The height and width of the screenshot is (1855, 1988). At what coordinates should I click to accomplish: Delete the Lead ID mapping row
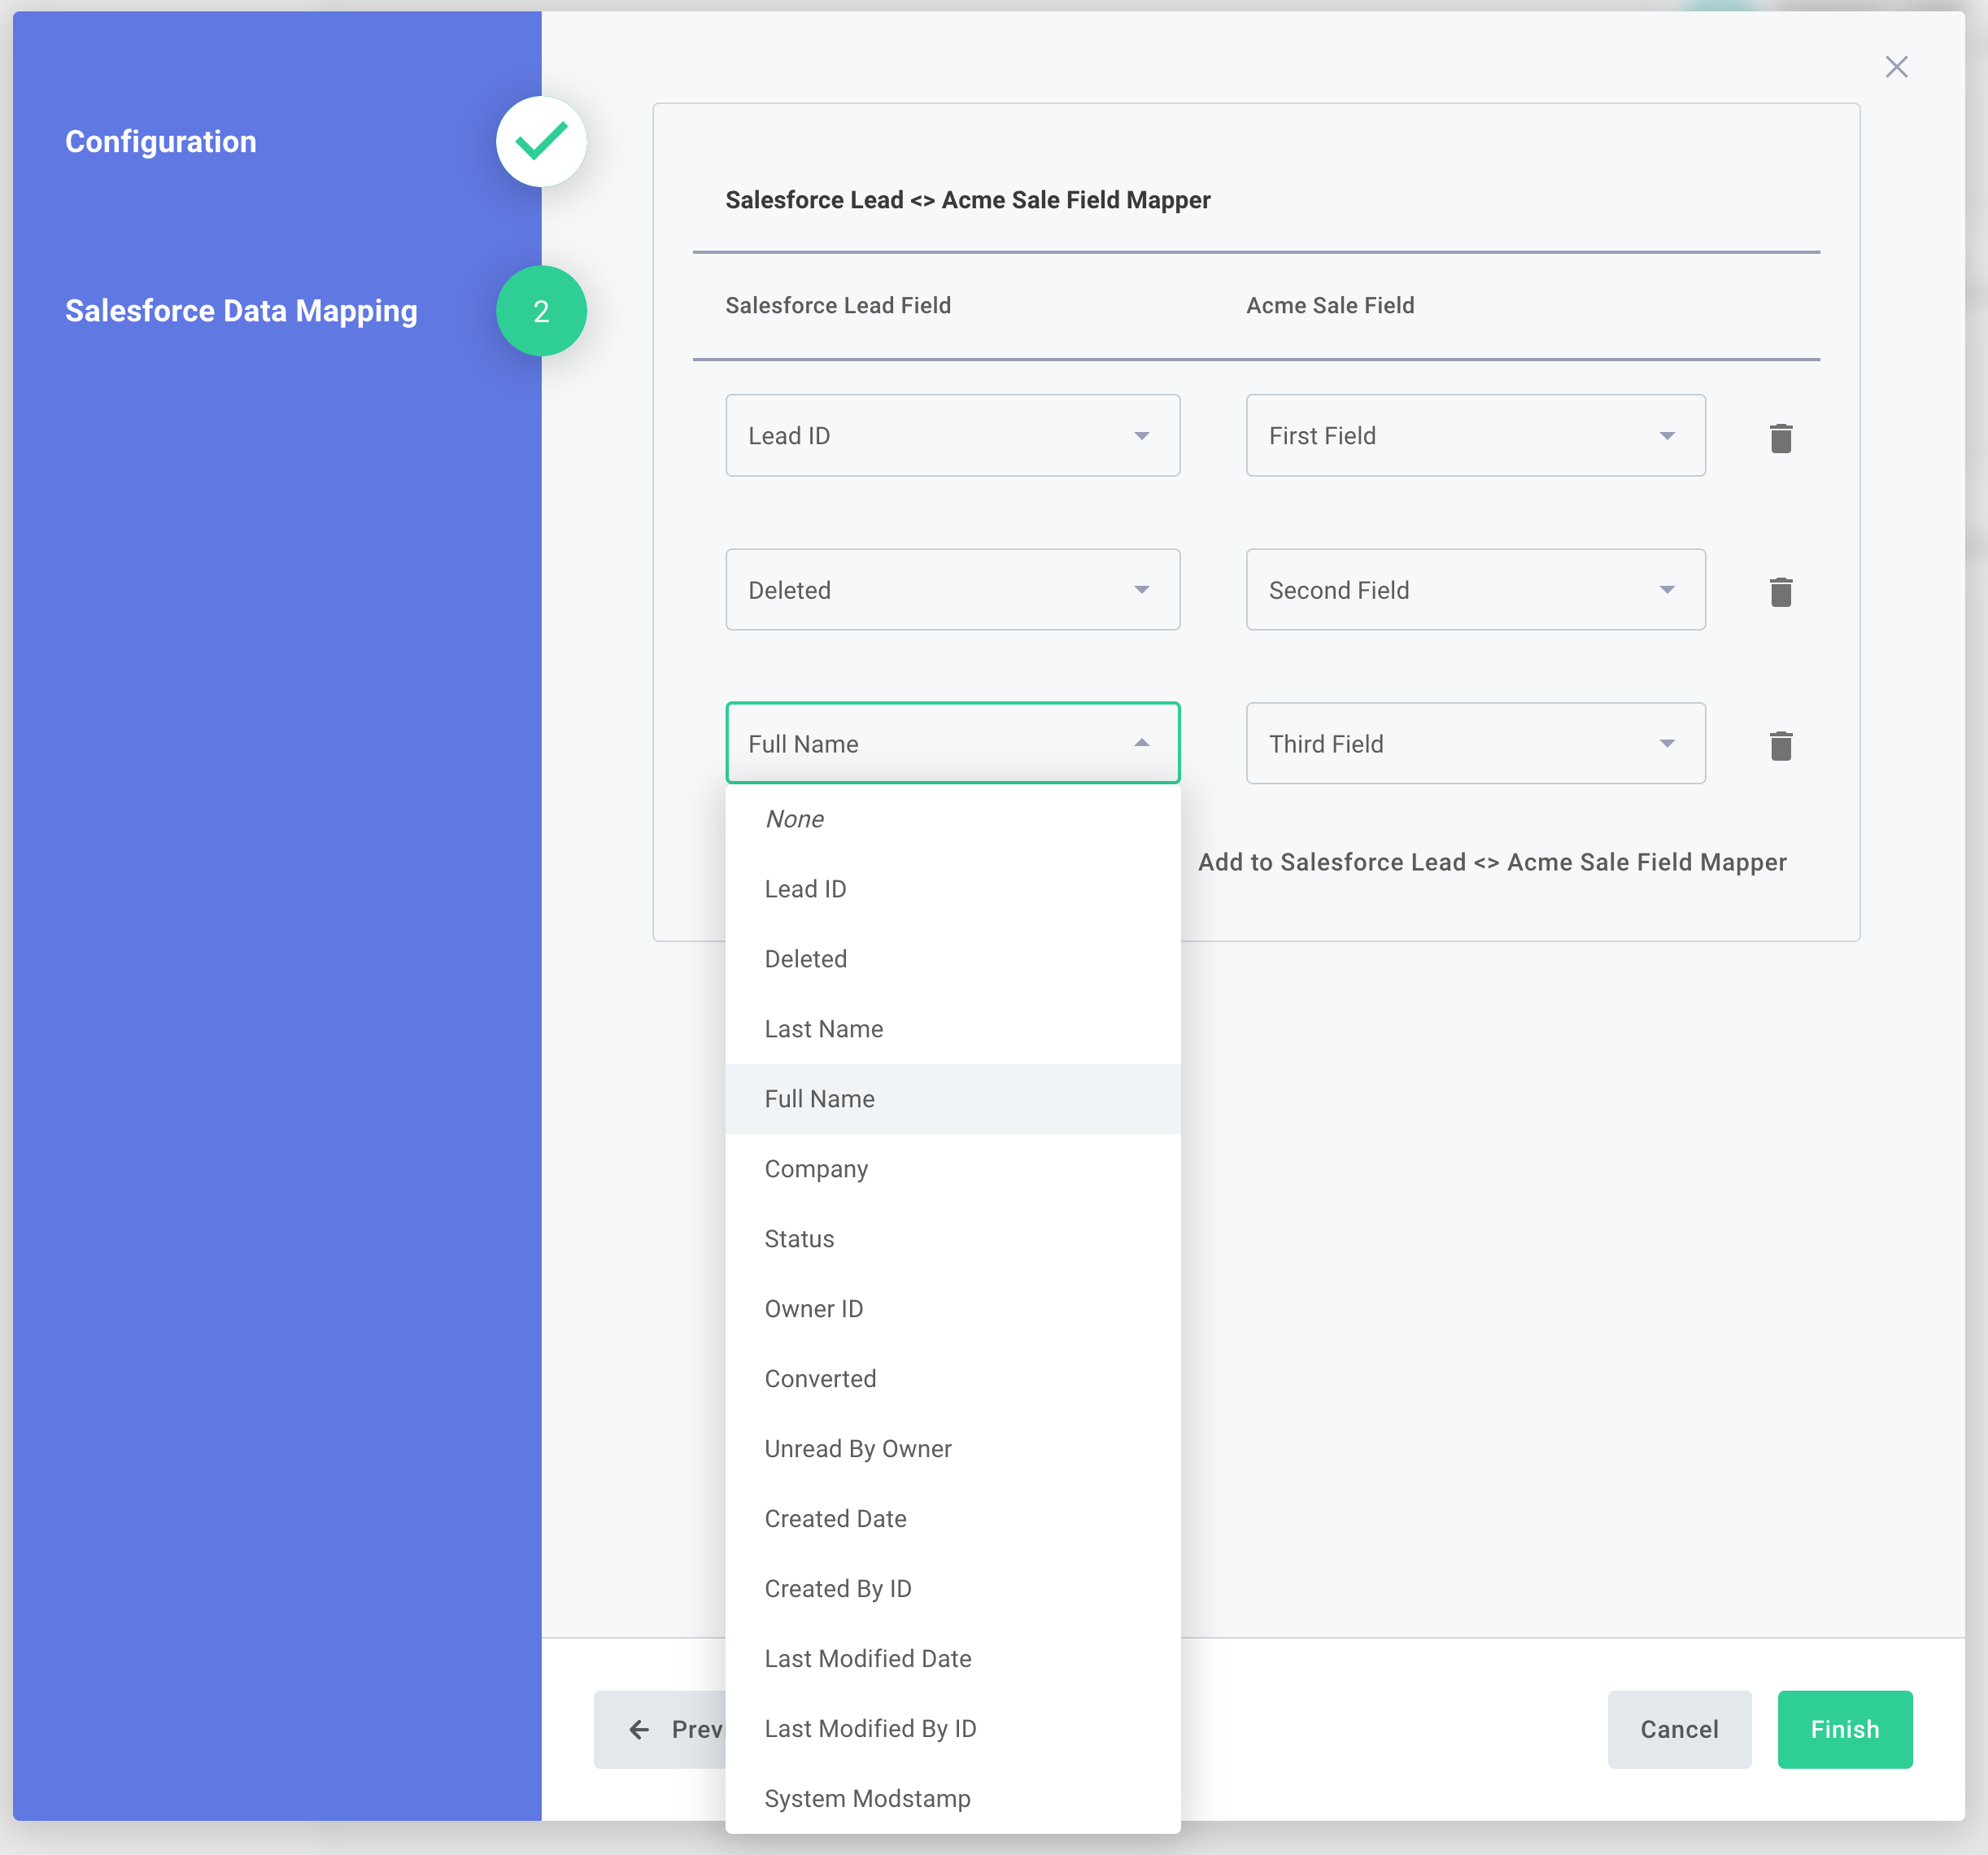(1781, 437)
